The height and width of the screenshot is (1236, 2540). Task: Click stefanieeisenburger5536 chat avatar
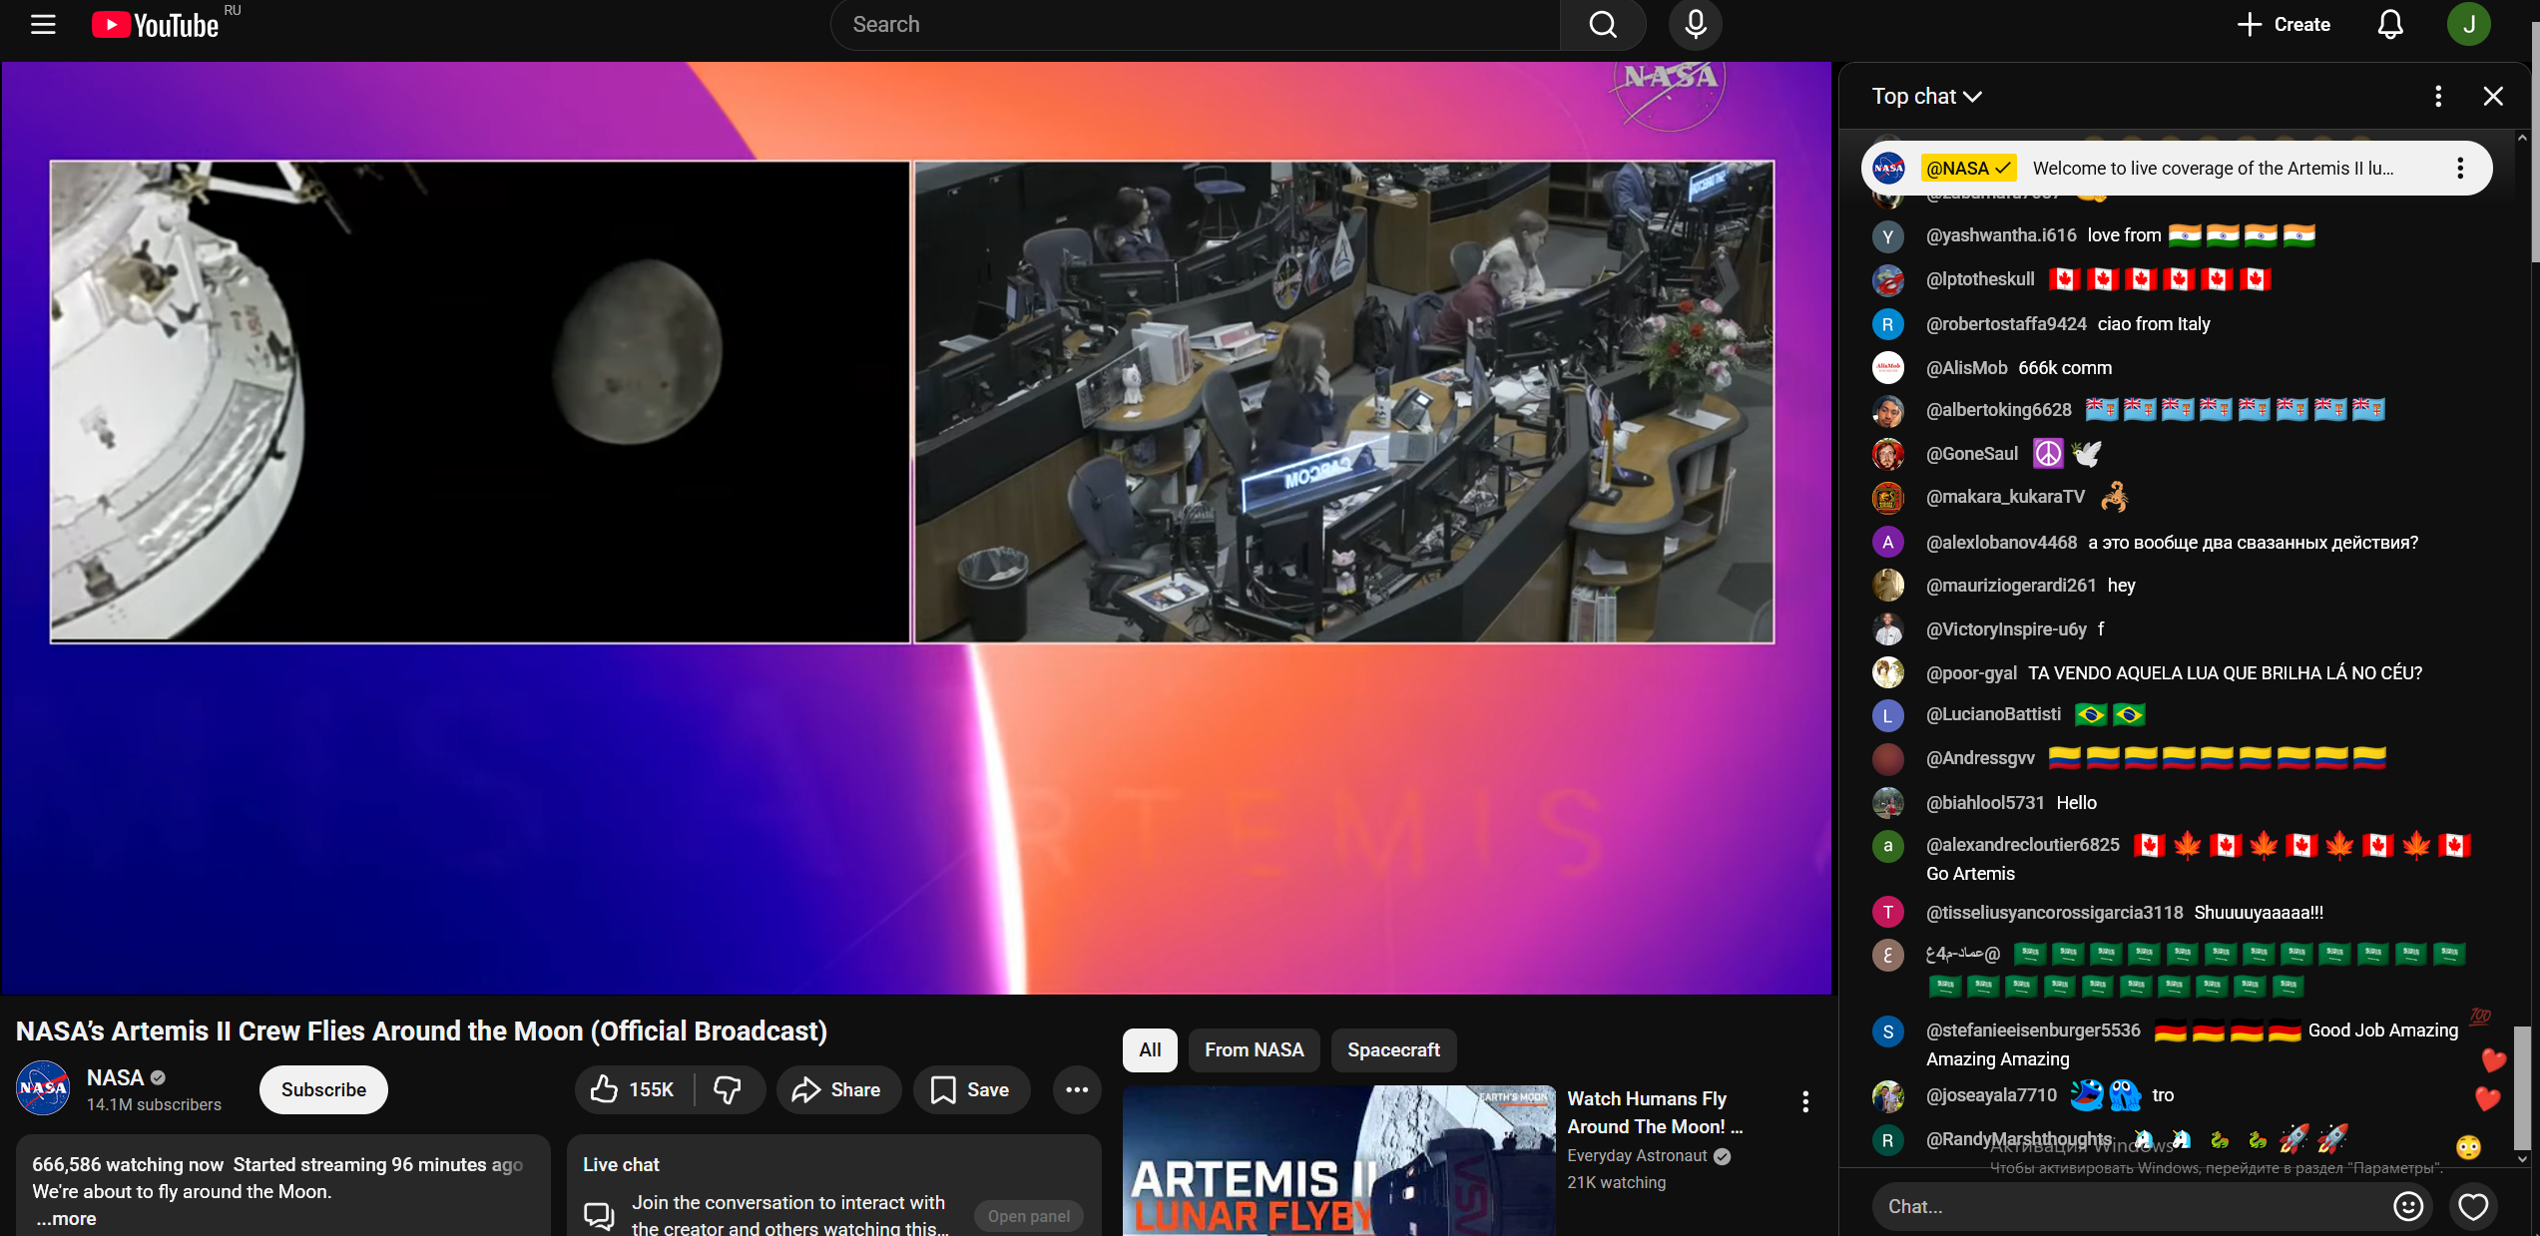click(1887, 1031)
